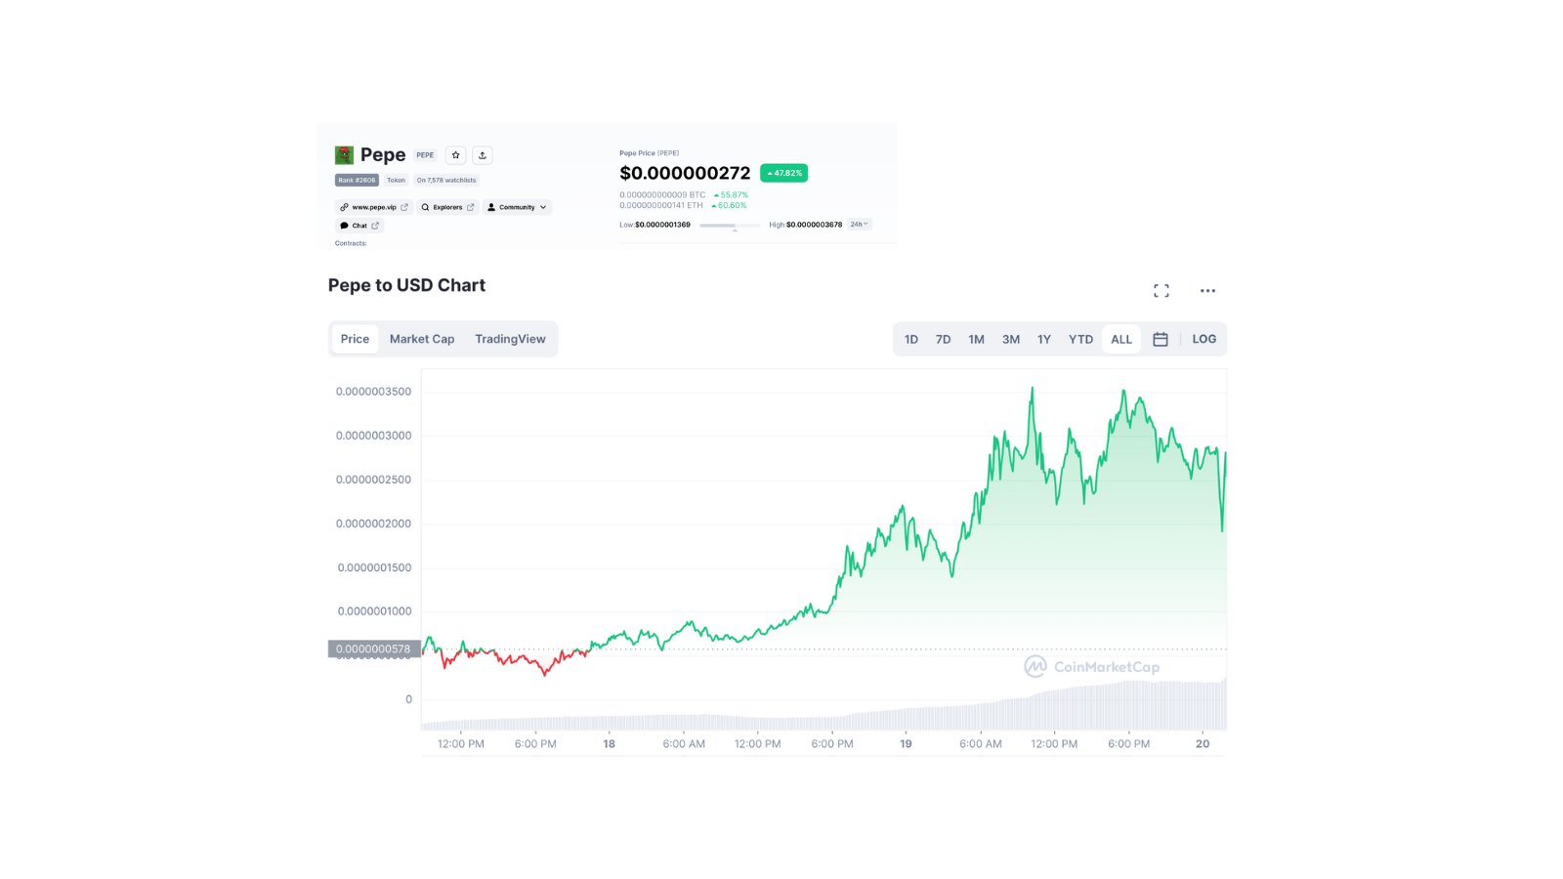
Task: Click the Pepe to USD Chart heading
Action: pos(406,285)
